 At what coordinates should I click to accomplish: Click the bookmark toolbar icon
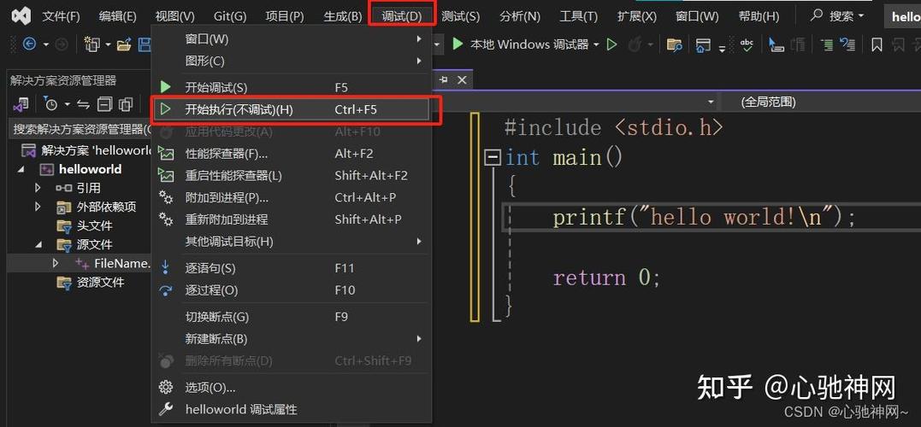[877, 44]
